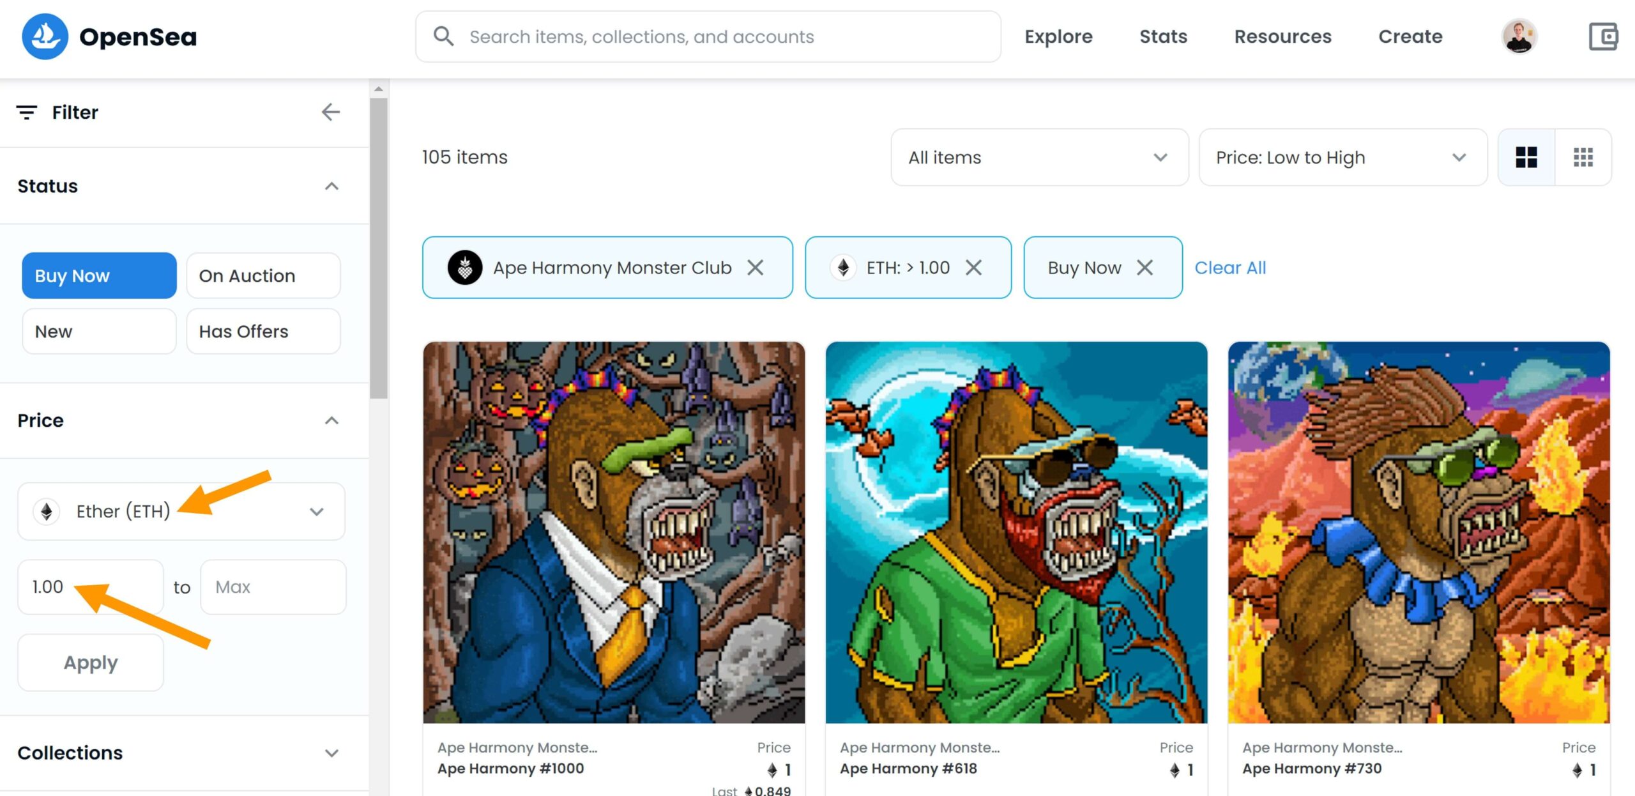Enable the Has Offers status filter
The height and width of the screenshot is (796, 1635).
pyautogui.click(x=263, y=332)
